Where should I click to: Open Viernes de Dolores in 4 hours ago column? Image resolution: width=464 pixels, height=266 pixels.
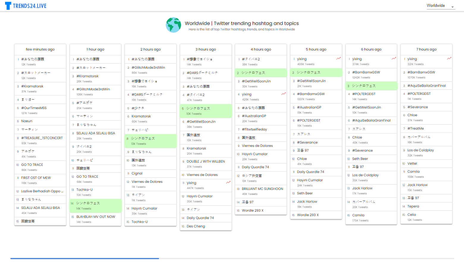(257, 146)
